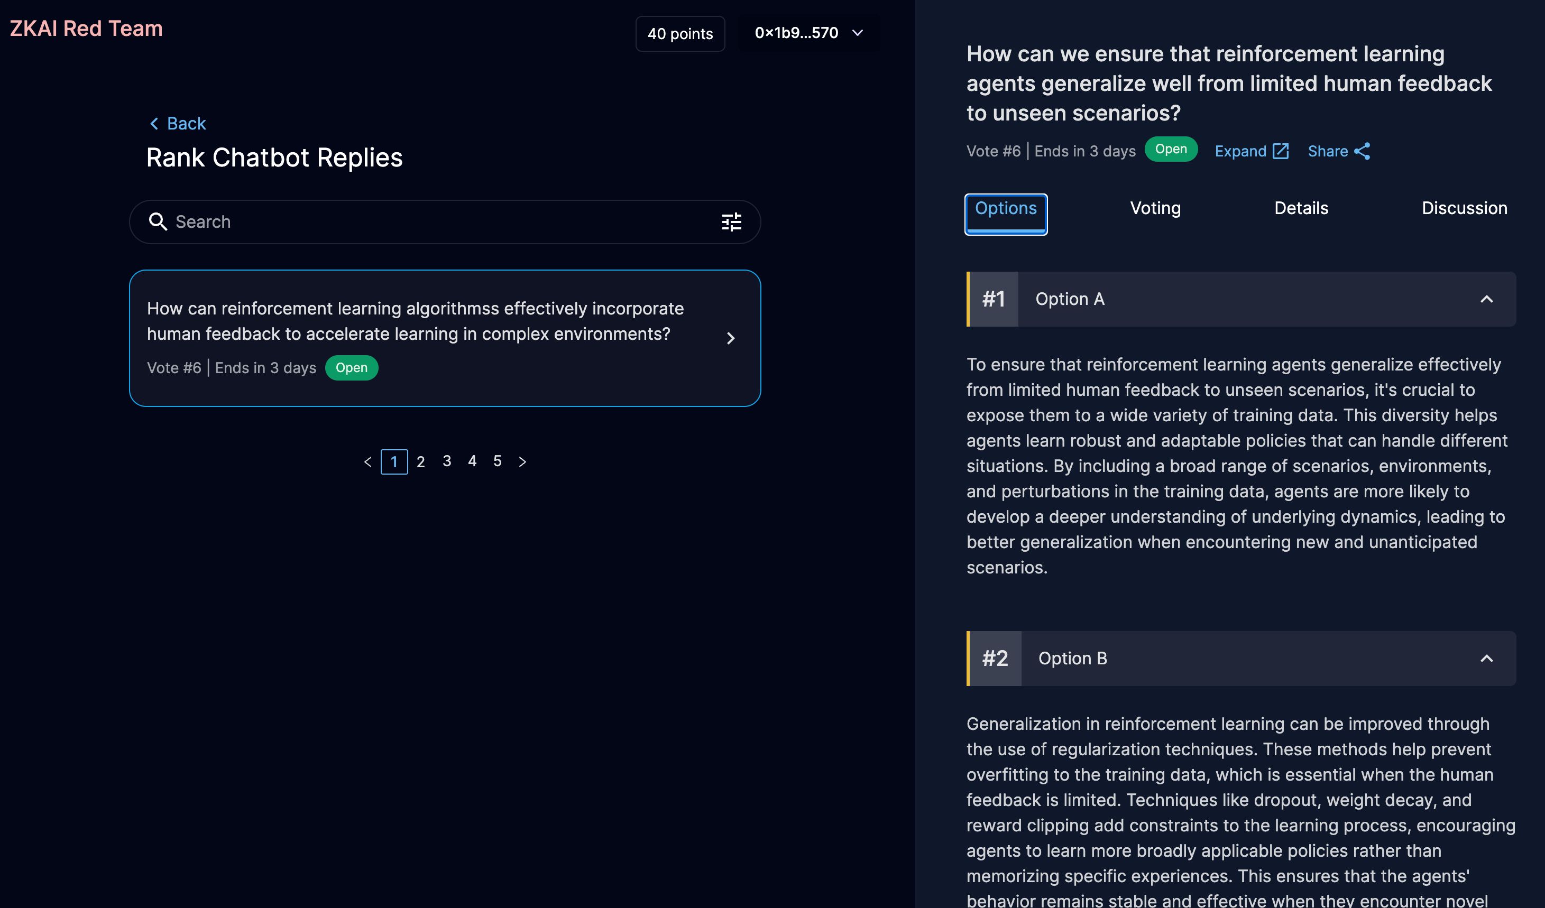1545x908 pixels.
Task: Switch to the Voting tab
Action: pos(1155,209)
